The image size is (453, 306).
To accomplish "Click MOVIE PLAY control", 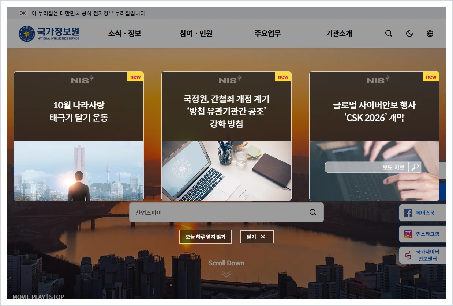I will click(x=29, y=297).
